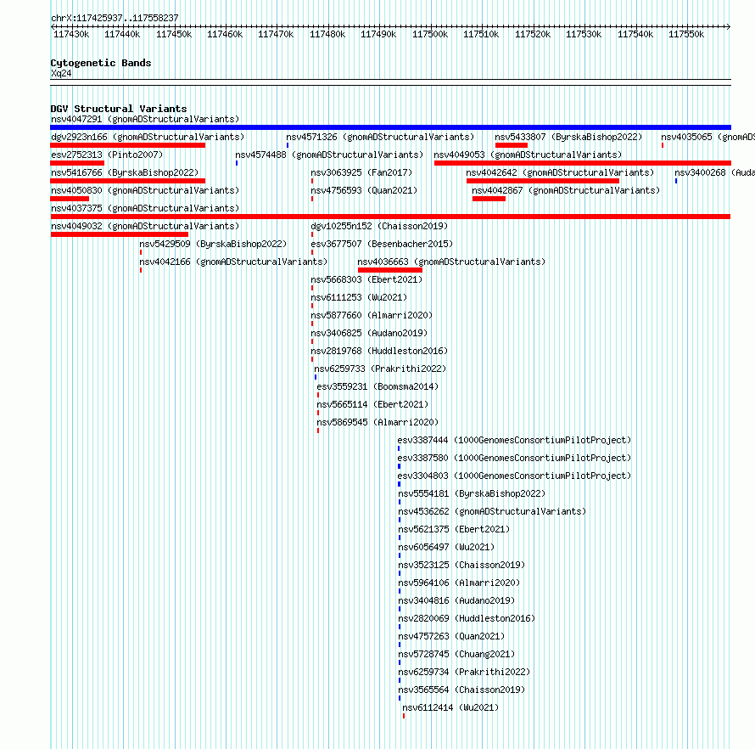Viewport: 755px width, 749px height.
Task: Click nsv4042642 variant label
Action: [560, 172]
